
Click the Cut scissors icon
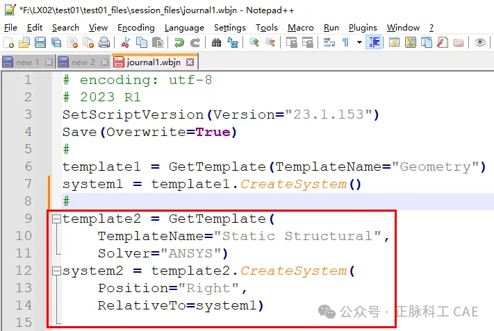tap(125, 43)
